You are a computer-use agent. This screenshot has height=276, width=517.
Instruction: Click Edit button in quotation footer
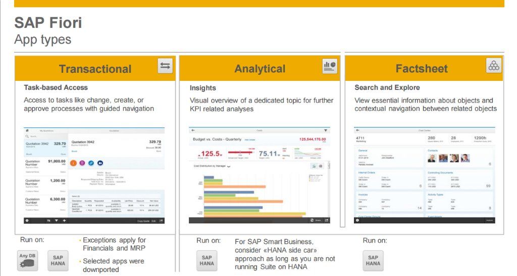tap(153, 221)
